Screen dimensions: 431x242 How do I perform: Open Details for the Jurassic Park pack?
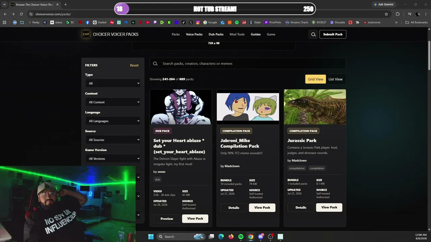(301, 207)
